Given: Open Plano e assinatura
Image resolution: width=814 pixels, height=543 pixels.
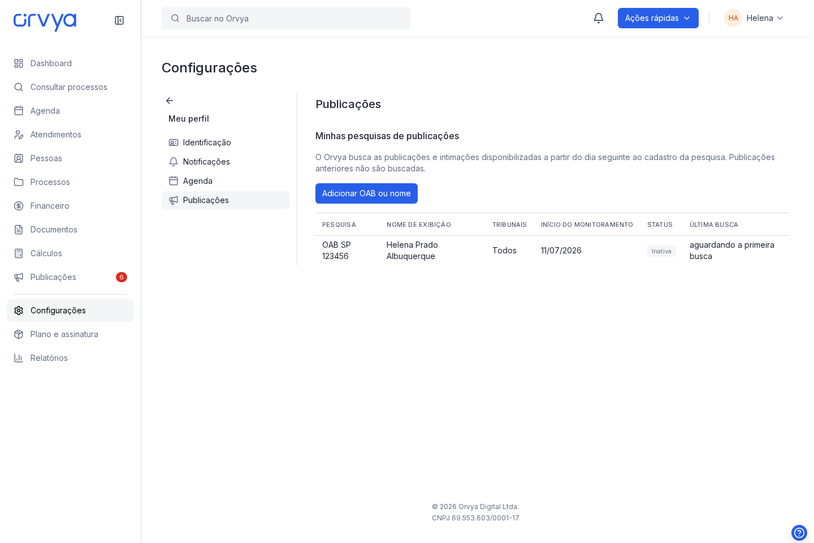Looking at the screenshot, I should pos(70,334).
